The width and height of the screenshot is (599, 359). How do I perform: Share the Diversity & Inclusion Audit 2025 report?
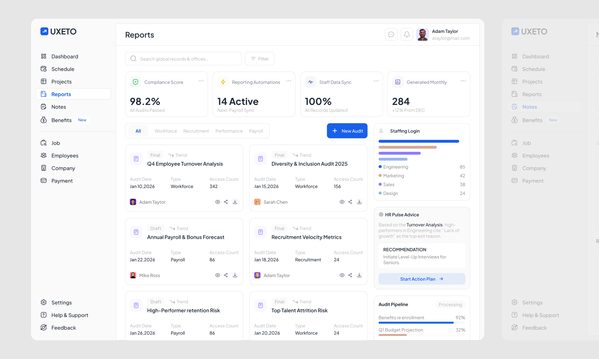click(350, 202)
